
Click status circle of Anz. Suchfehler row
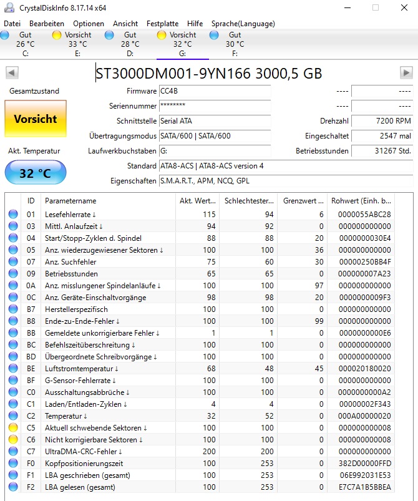(13, 261)
